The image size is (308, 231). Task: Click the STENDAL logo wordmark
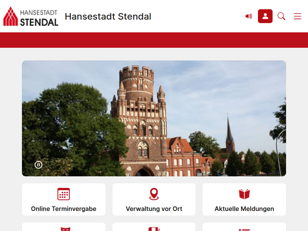39,22
